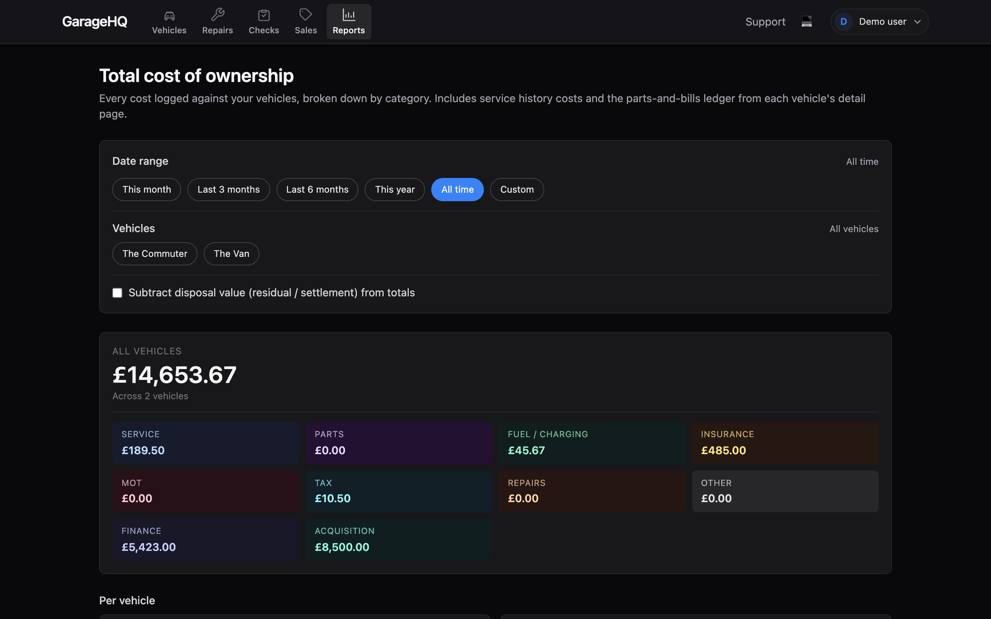Filter by The Commuter vehicle

pos(155,254)
